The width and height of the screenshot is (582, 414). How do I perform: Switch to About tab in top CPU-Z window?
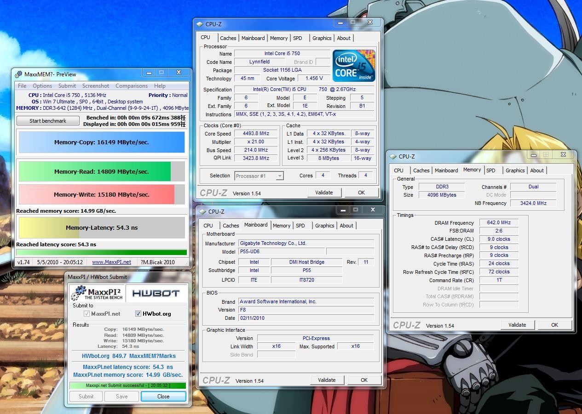point(344,38)
